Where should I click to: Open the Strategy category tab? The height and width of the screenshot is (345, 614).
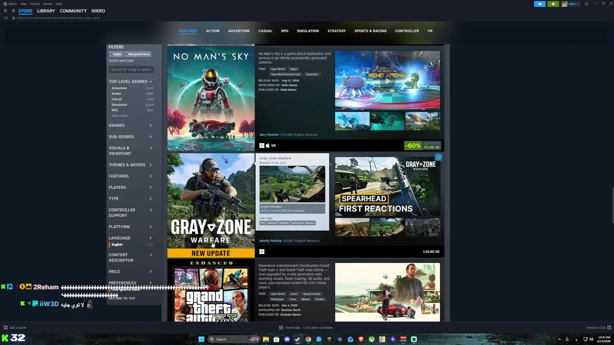[337, 31]
